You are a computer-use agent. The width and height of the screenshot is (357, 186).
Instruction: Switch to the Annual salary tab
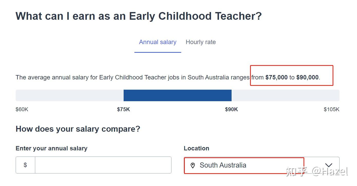[158, 42]
